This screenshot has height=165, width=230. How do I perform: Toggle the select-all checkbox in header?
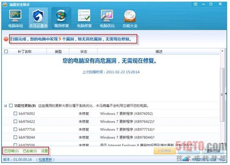(6, 51)
